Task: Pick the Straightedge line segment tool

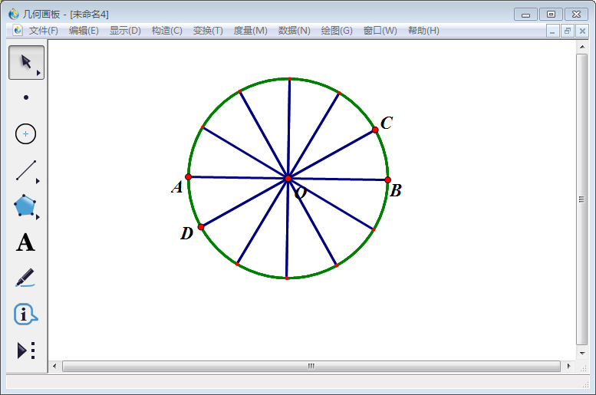Action: coord(26,170)
